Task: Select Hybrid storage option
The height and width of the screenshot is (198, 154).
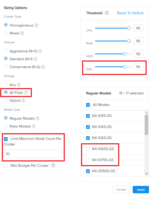Action: point(6,100)
